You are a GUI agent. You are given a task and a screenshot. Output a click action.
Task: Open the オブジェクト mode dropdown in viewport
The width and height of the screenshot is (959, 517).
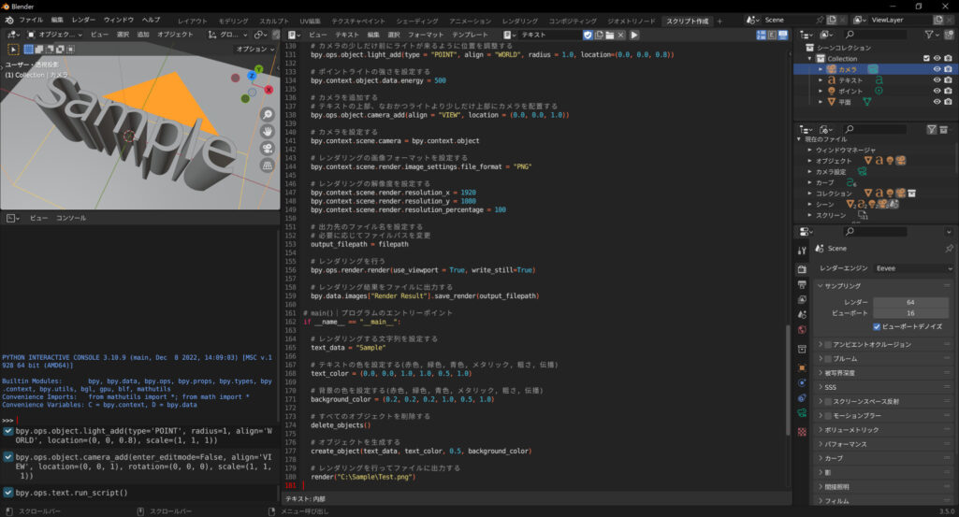(54, 35)
